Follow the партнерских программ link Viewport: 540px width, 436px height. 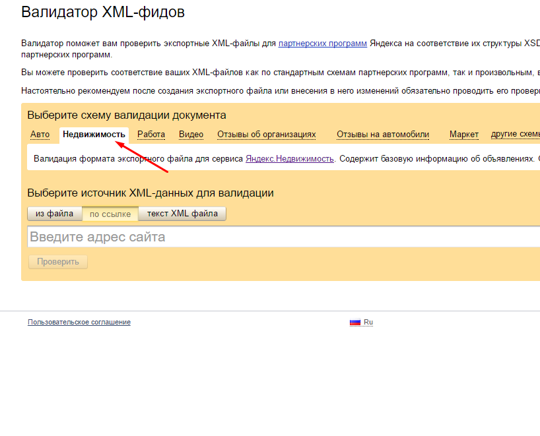323,44
